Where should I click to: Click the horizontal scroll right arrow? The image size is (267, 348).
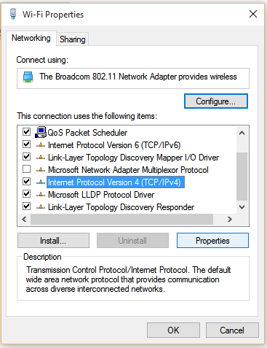(x=230, y=220)
